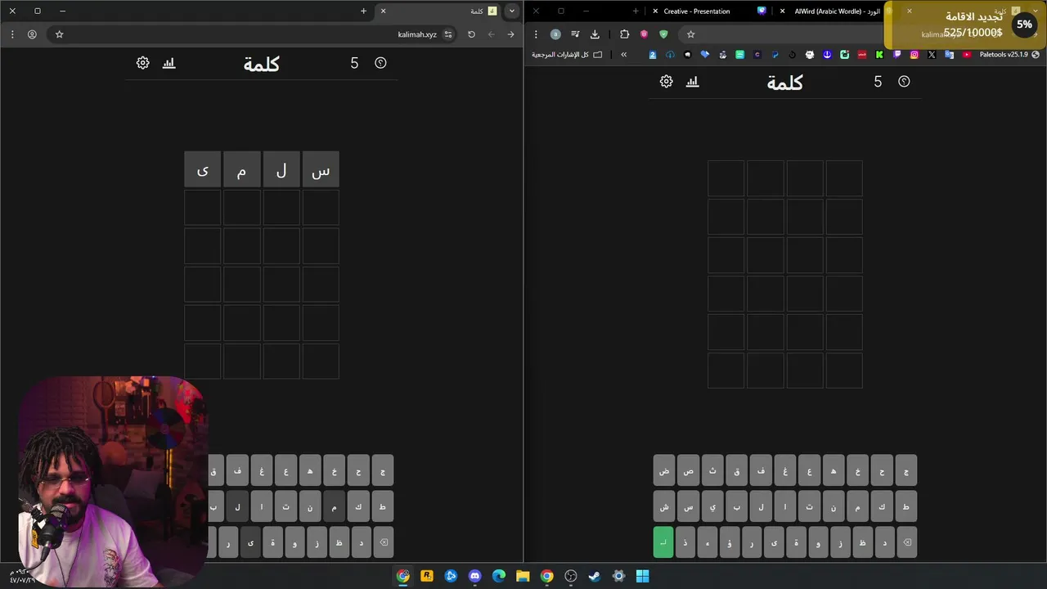Screen dimensions: 1047x589
Task: Select the كلمة tab in left browser
Action: [438, 11]
